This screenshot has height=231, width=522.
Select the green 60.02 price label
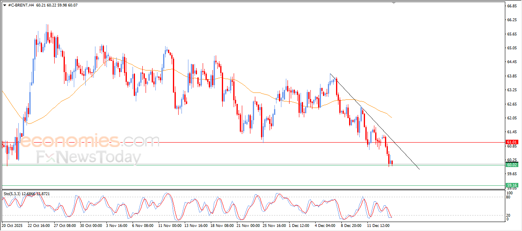point(511,165)
